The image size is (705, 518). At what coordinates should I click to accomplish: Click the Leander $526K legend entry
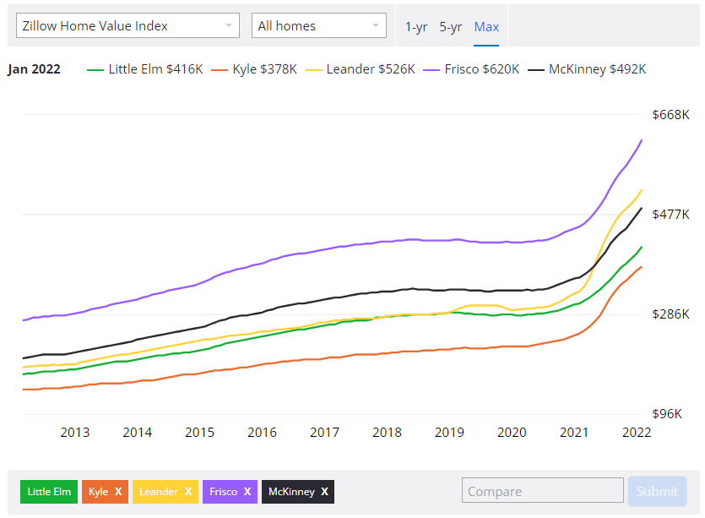(361, 69)
